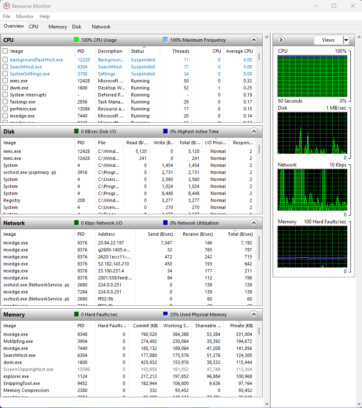Select the explorer.exe memory row
The width and height of the screenshot is (362, 408).
tap(128, 376)
